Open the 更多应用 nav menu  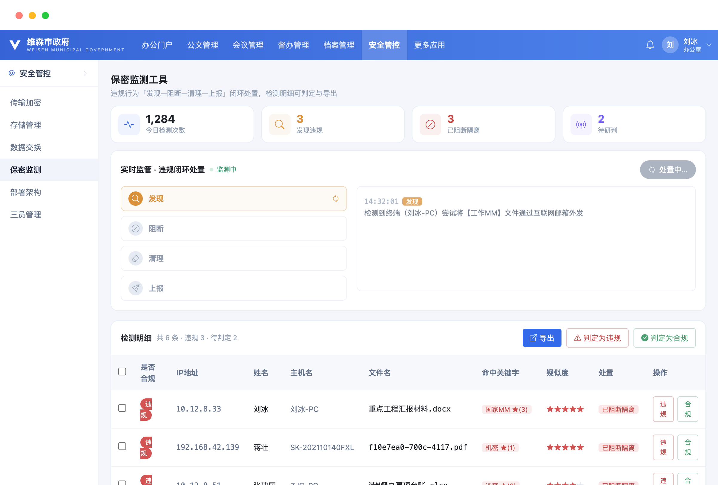click(x=430, y=45)
